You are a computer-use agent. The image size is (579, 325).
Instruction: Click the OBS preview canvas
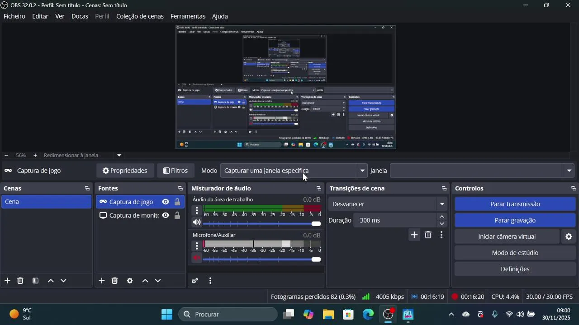point(286,87)
